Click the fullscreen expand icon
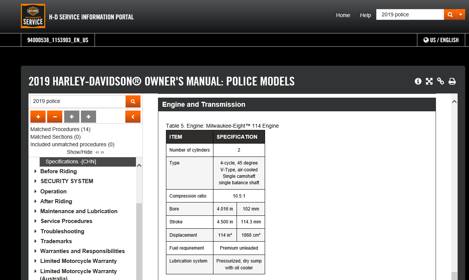The width and height of the screenshot is (469, 280). click(x=429, y=81)
